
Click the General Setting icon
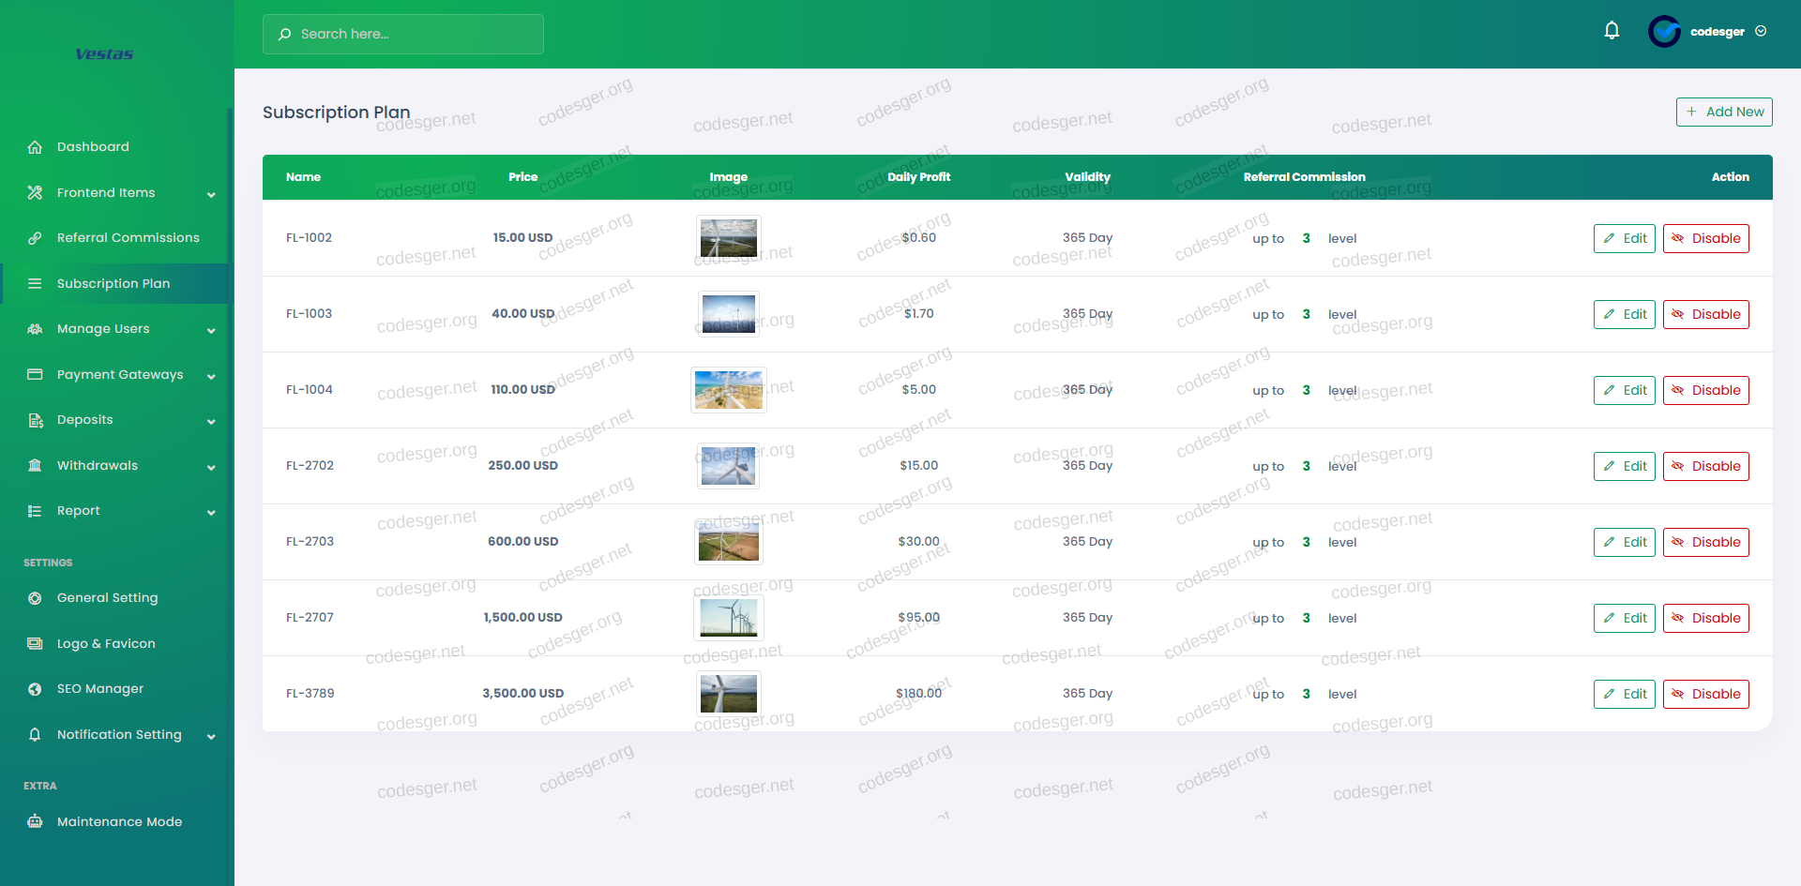(35, 598)
